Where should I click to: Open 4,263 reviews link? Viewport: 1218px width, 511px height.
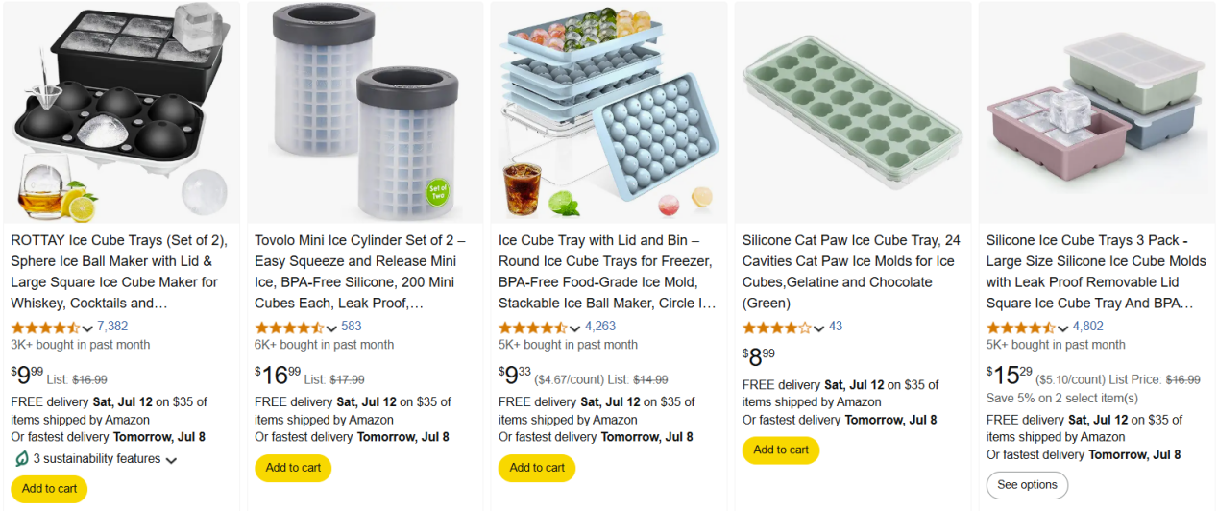600,327
